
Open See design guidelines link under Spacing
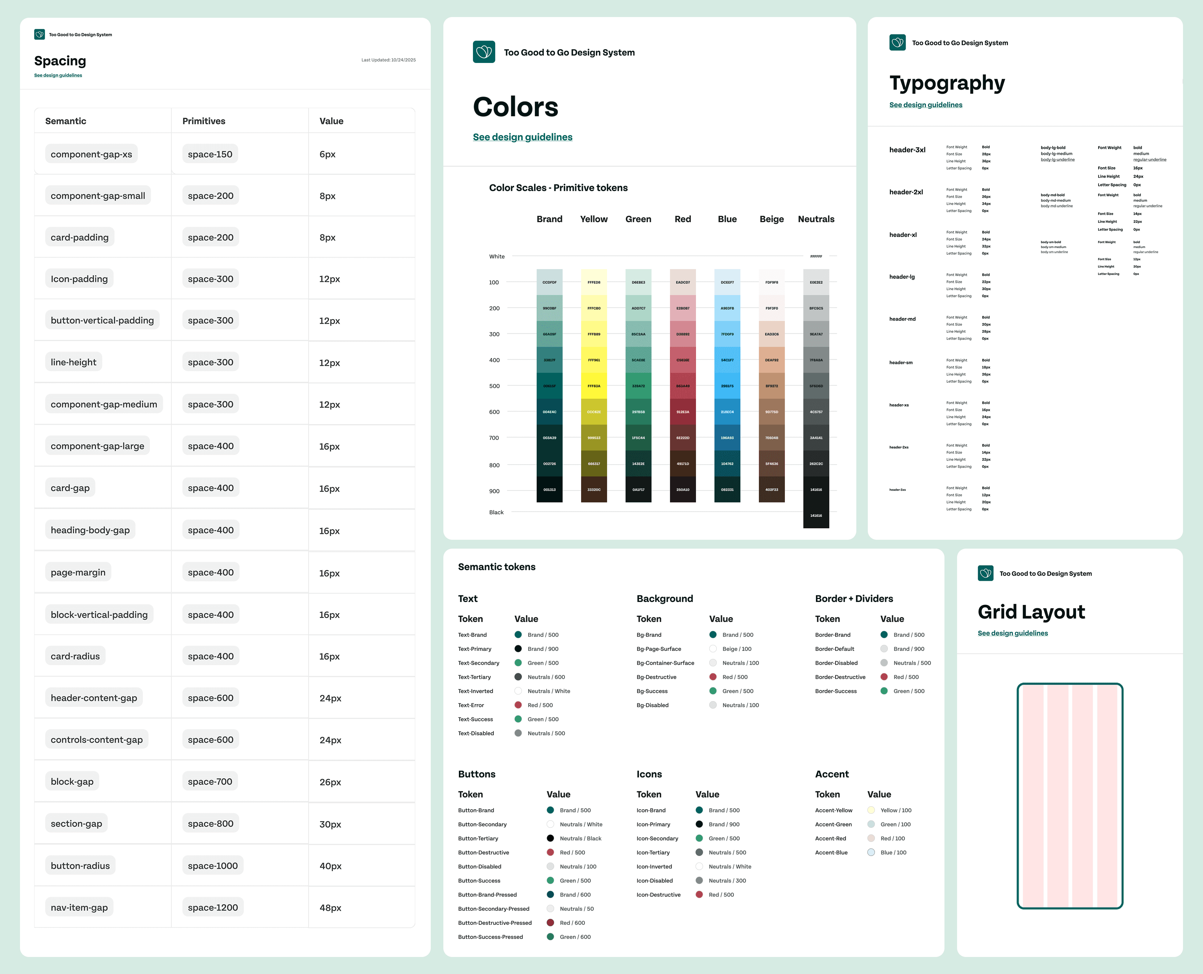coord(58,75)
